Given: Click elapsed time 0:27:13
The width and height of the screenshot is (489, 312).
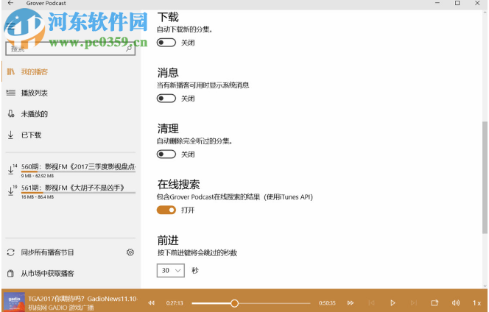Looking at the screenshot, I should pyautogui.click(x=175, y=303).
